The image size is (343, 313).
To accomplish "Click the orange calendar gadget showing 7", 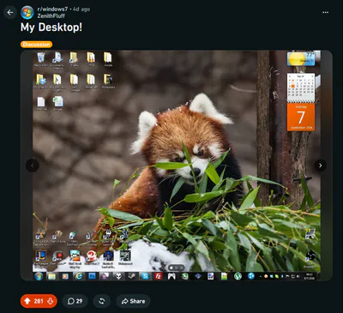I will click(301, 117).
